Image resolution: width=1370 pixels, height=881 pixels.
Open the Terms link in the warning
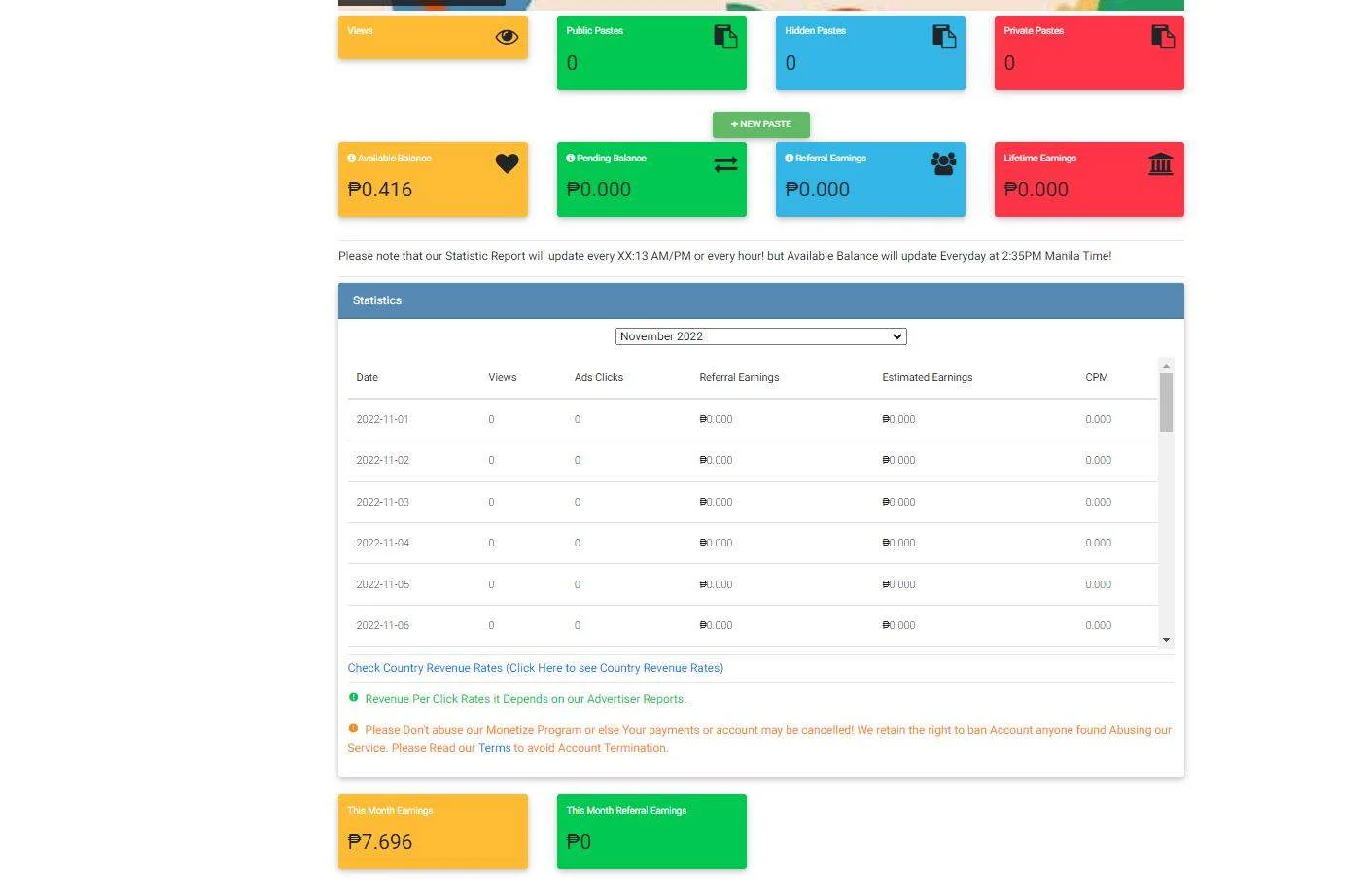coord(494,748)
